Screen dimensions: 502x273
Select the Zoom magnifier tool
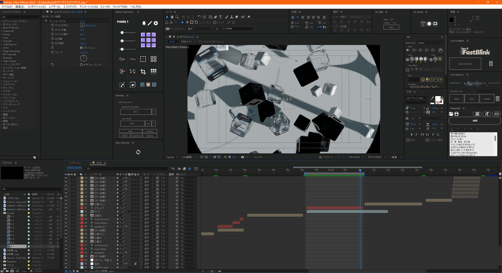(177, 17)
